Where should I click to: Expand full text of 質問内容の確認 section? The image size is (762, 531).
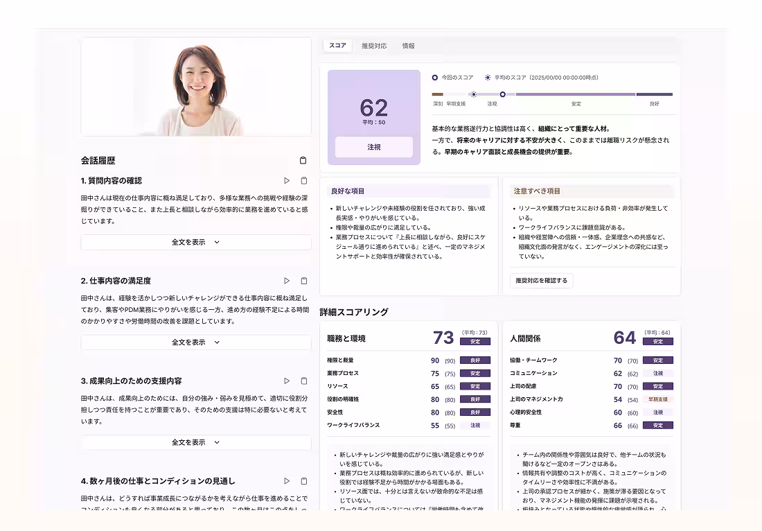point(196,243)
